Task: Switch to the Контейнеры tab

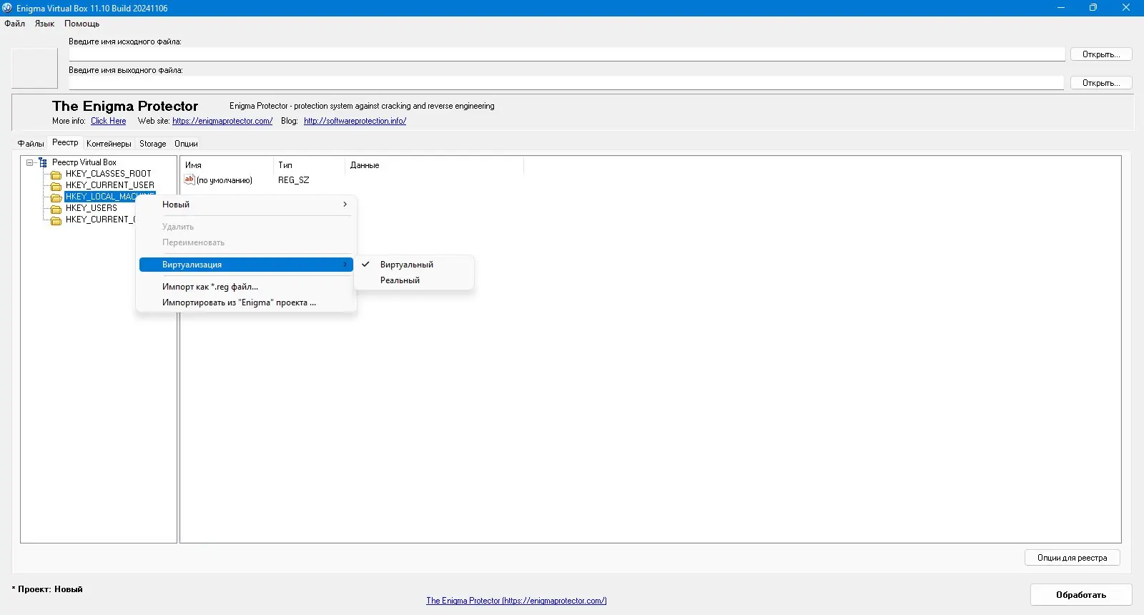Action: pos(109,144)
